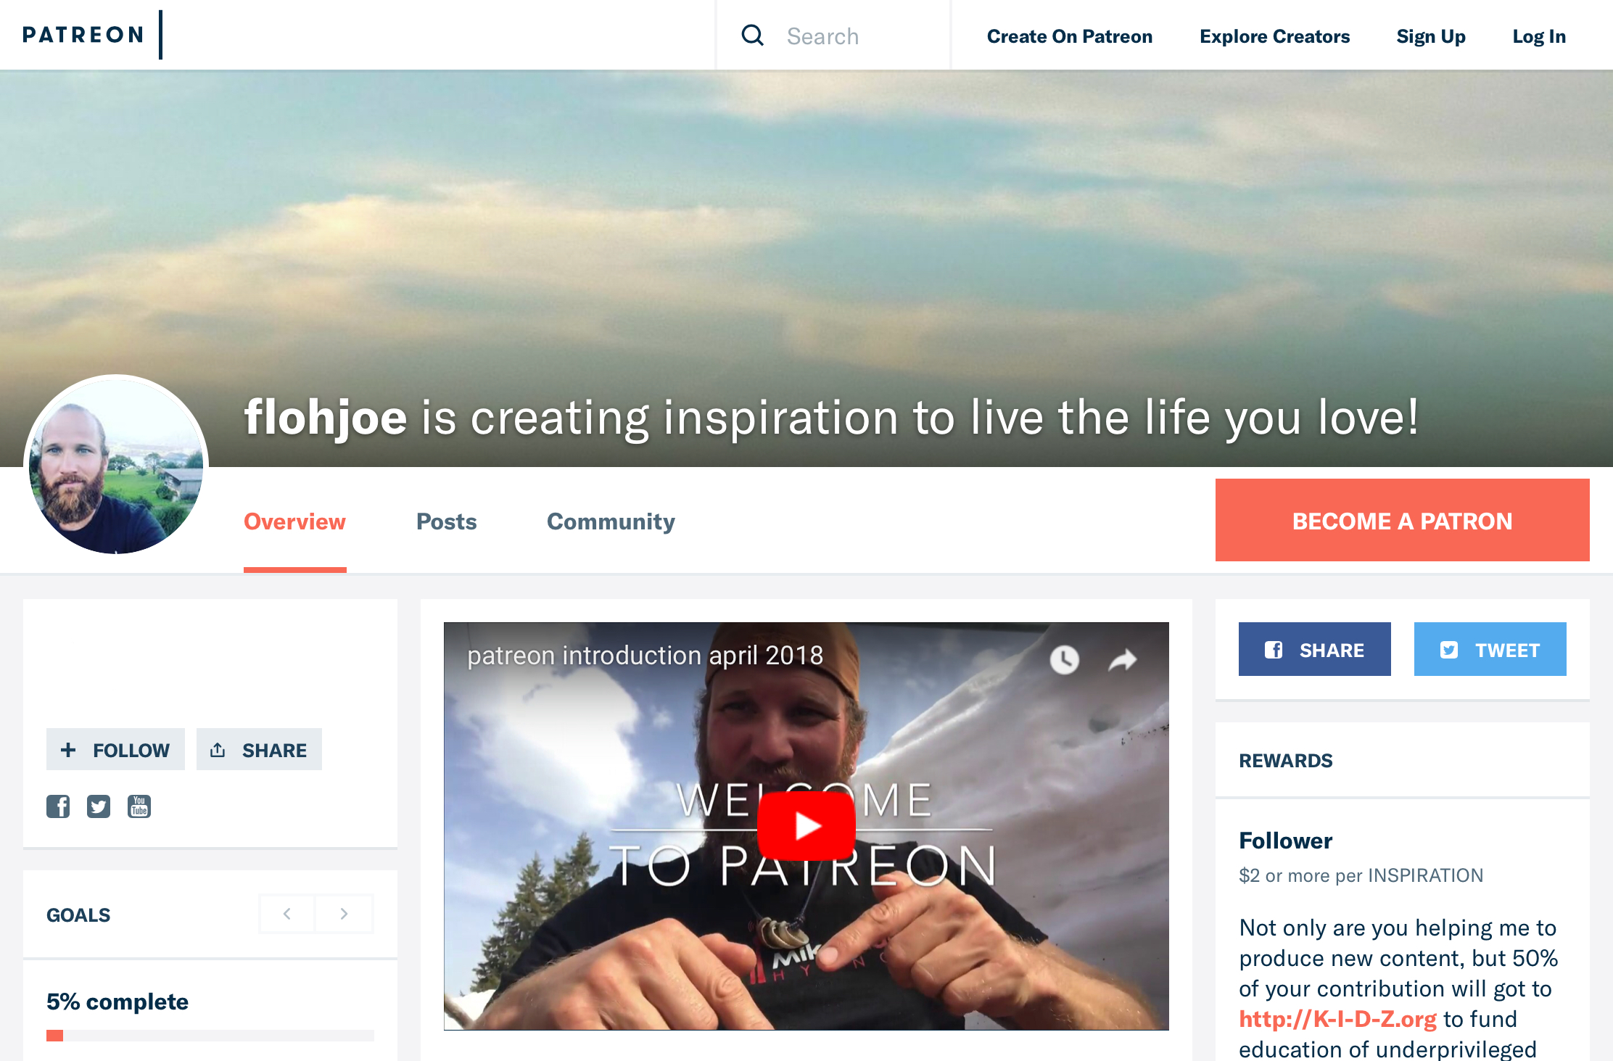Click the video share arrow icon
Image resolution: width=1613 pixels, height=1061 pixels.
click(x=1123, y=659)
